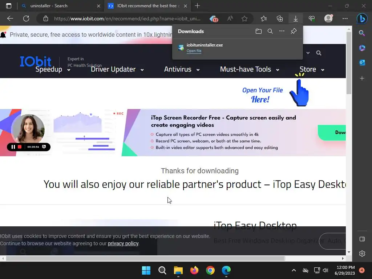Open the Edge Settings and more menu
372x279 pixels.
tap(345, 19)
